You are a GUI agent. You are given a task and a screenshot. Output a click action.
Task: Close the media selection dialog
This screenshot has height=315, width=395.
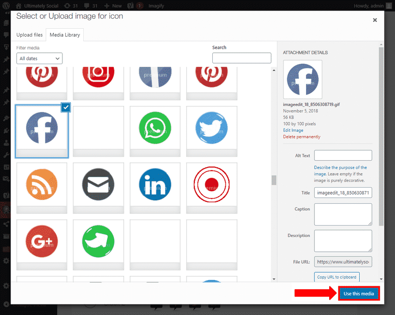[375, 20]
